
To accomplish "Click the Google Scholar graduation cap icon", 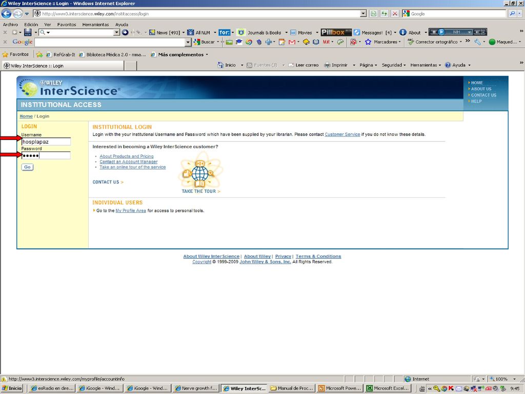I will click(239, 42).
